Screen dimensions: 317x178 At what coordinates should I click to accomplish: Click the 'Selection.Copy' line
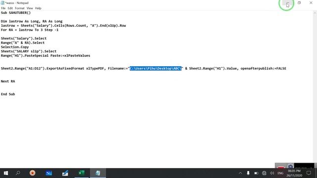click(x=15, y=47)
